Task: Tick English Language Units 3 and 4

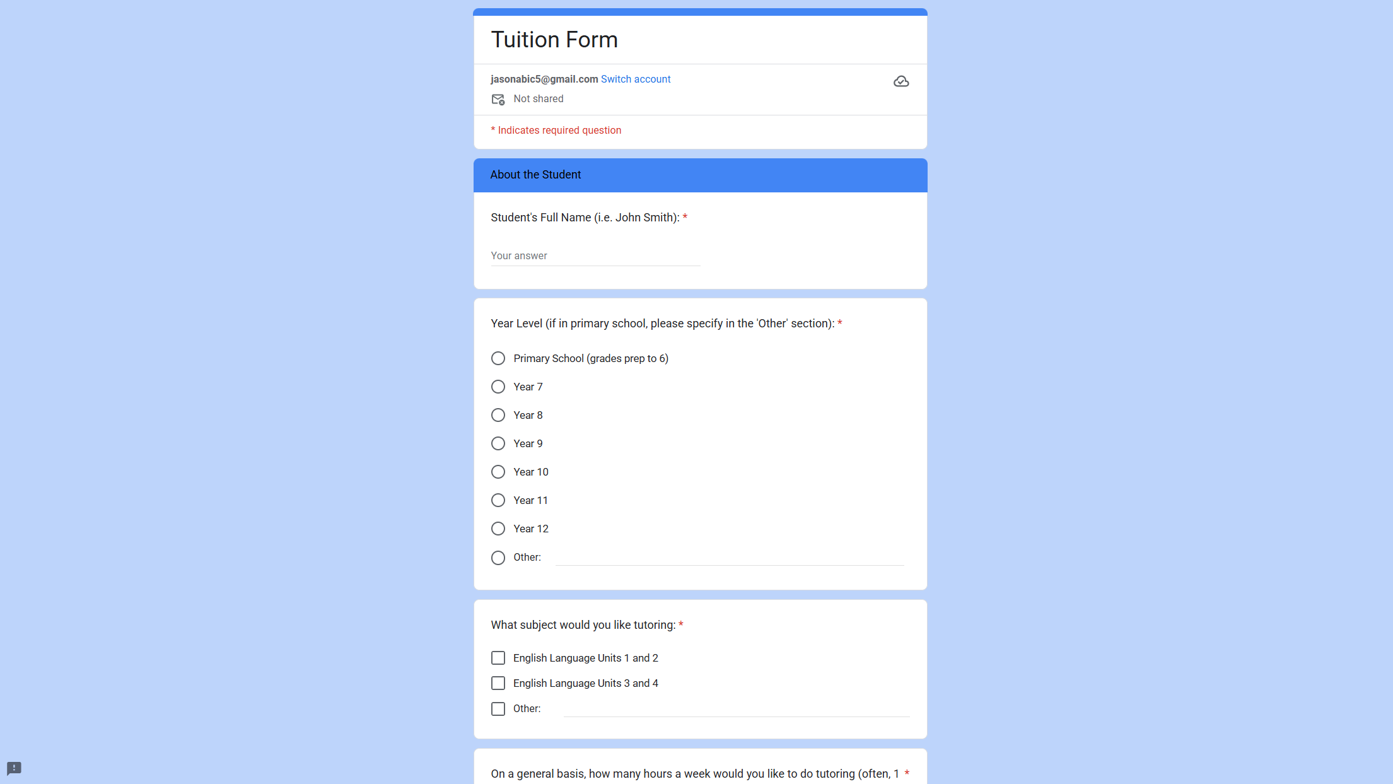Action: (x=498, y=684)
